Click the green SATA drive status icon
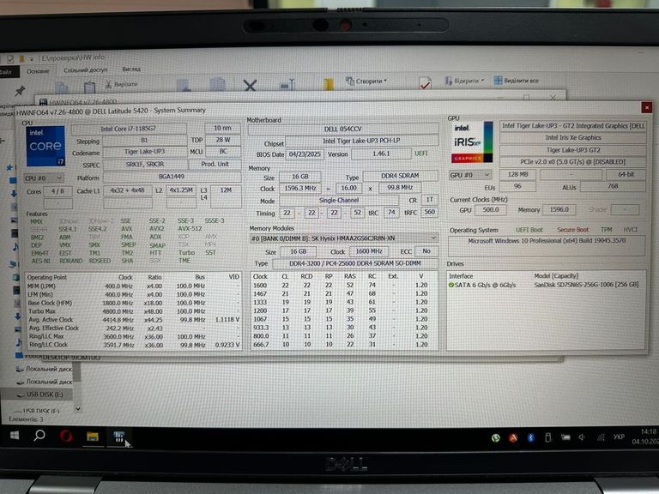Image resolution: width=659 pixels, height=494 pixels. point(452,285)
